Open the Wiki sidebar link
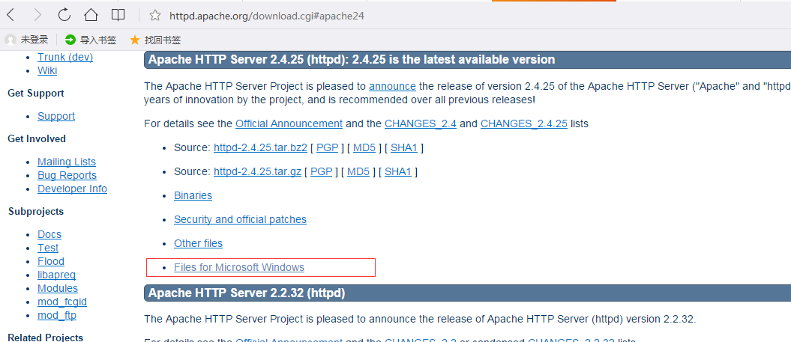Viewport: 791px width, 342px height. tap(47, 70)
